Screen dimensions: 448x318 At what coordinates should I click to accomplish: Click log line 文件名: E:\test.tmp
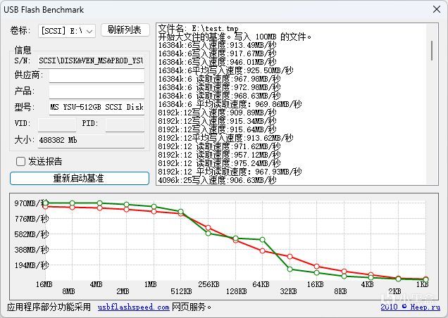tap(198, 28)
